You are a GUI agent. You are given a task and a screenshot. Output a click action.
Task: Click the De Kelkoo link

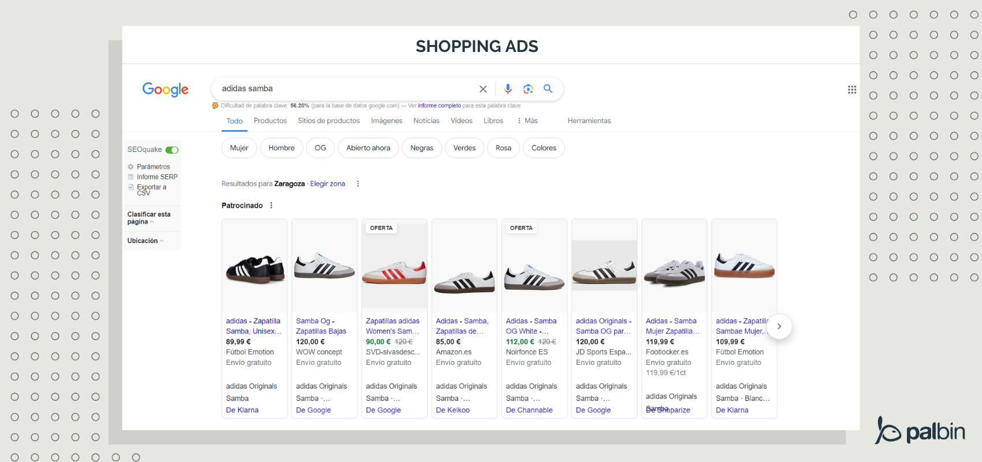[x=453, y=410]
